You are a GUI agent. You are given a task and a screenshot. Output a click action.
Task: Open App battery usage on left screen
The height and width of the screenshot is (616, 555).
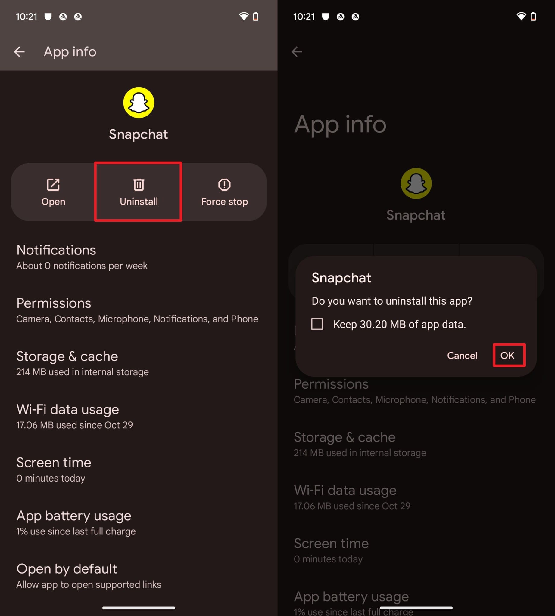[139, 523]
